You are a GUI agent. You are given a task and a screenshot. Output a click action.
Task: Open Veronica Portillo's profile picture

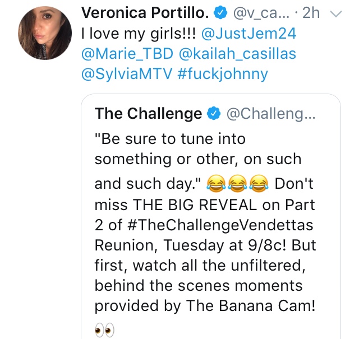[45, 33]
